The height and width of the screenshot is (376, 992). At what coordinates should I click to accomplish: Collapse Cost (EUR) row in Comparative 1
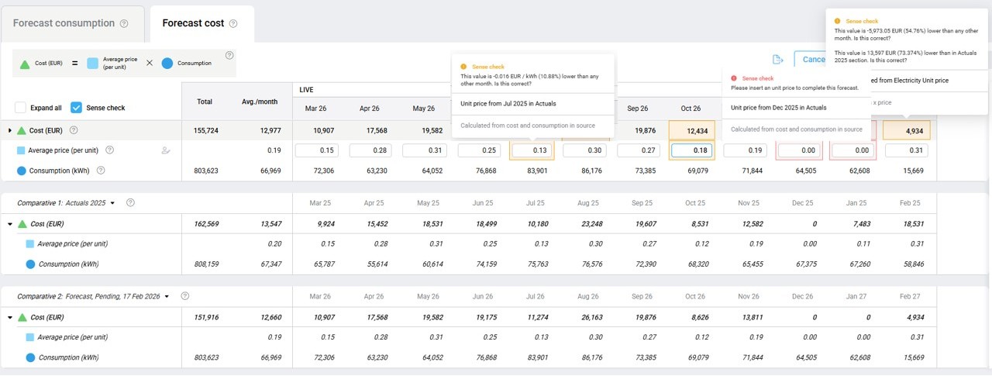[x=10, y=224]
